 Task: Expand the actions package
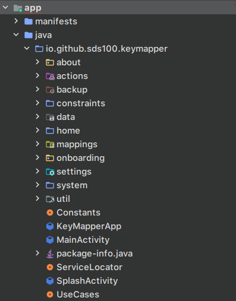pyautogui.click(x=37, y=75)
